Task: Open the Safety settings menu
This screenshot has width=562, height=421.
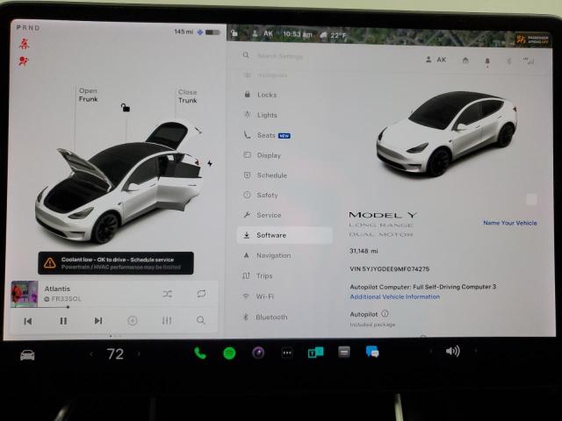Action: pos(267,195)
